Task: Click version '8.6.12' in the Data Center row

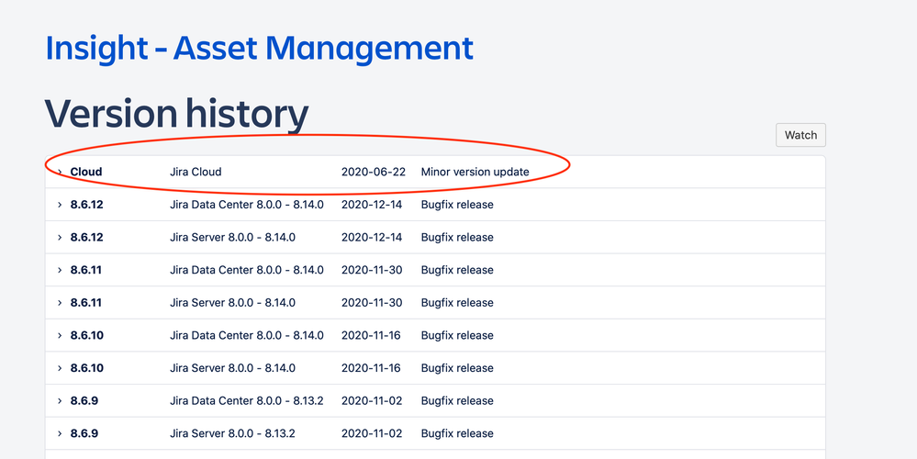Action: click(x=86, y=205)
